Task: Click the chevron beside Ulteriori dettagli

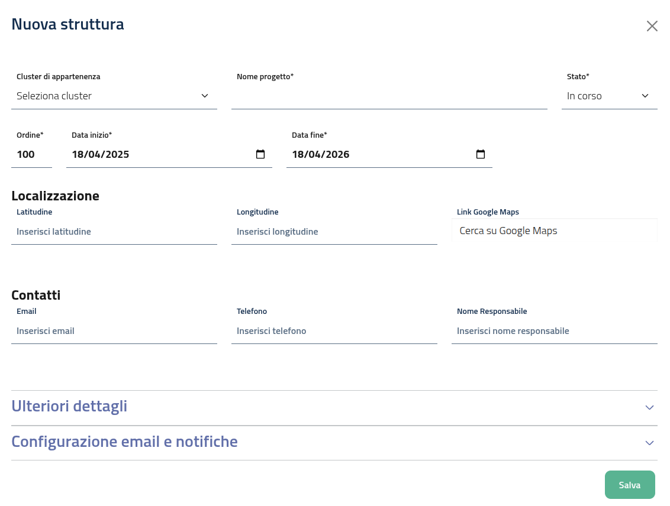Action: click(649, 407)
